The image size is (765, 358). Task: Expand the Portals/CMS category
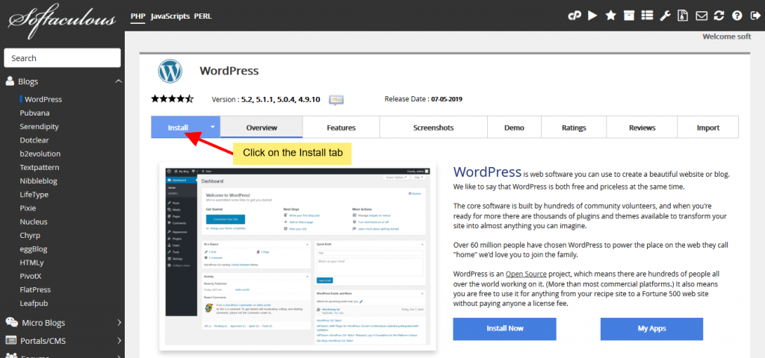pyautogui.click(x=119, y=340)
